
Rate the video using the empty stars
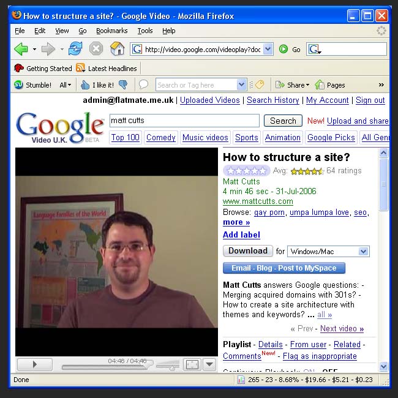click(247, 171)
